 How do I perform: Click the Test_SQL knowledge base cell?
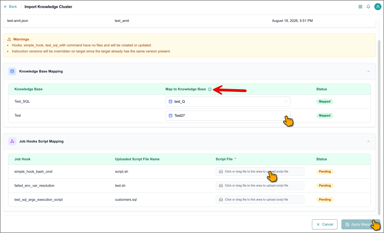22,101
